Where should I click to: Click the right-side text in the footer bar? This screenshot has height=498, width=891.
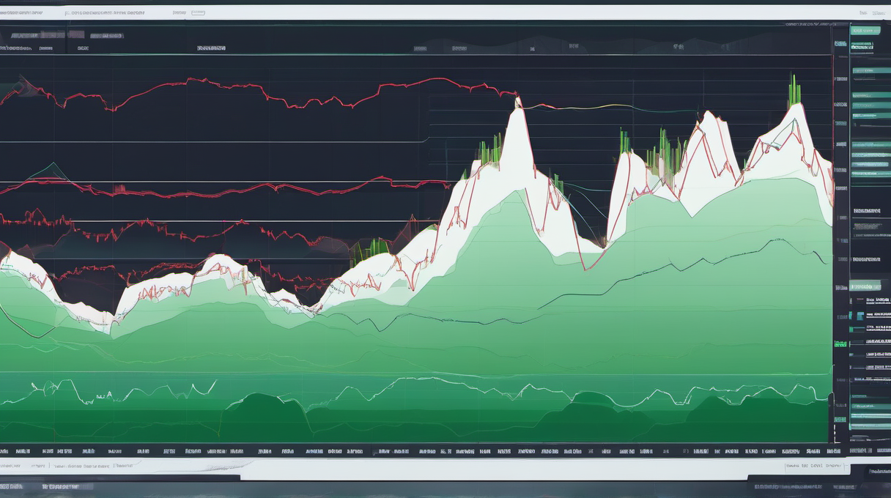tap(812, 465)
